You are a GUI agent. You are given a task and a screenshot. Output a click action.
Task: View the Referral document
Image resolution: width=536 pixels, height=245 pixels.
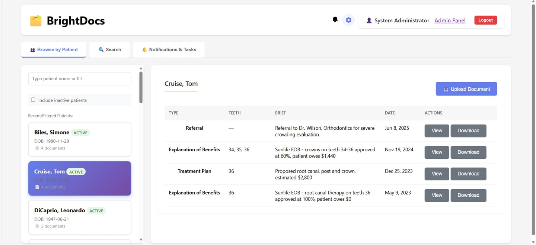click(x=437, y=131)
